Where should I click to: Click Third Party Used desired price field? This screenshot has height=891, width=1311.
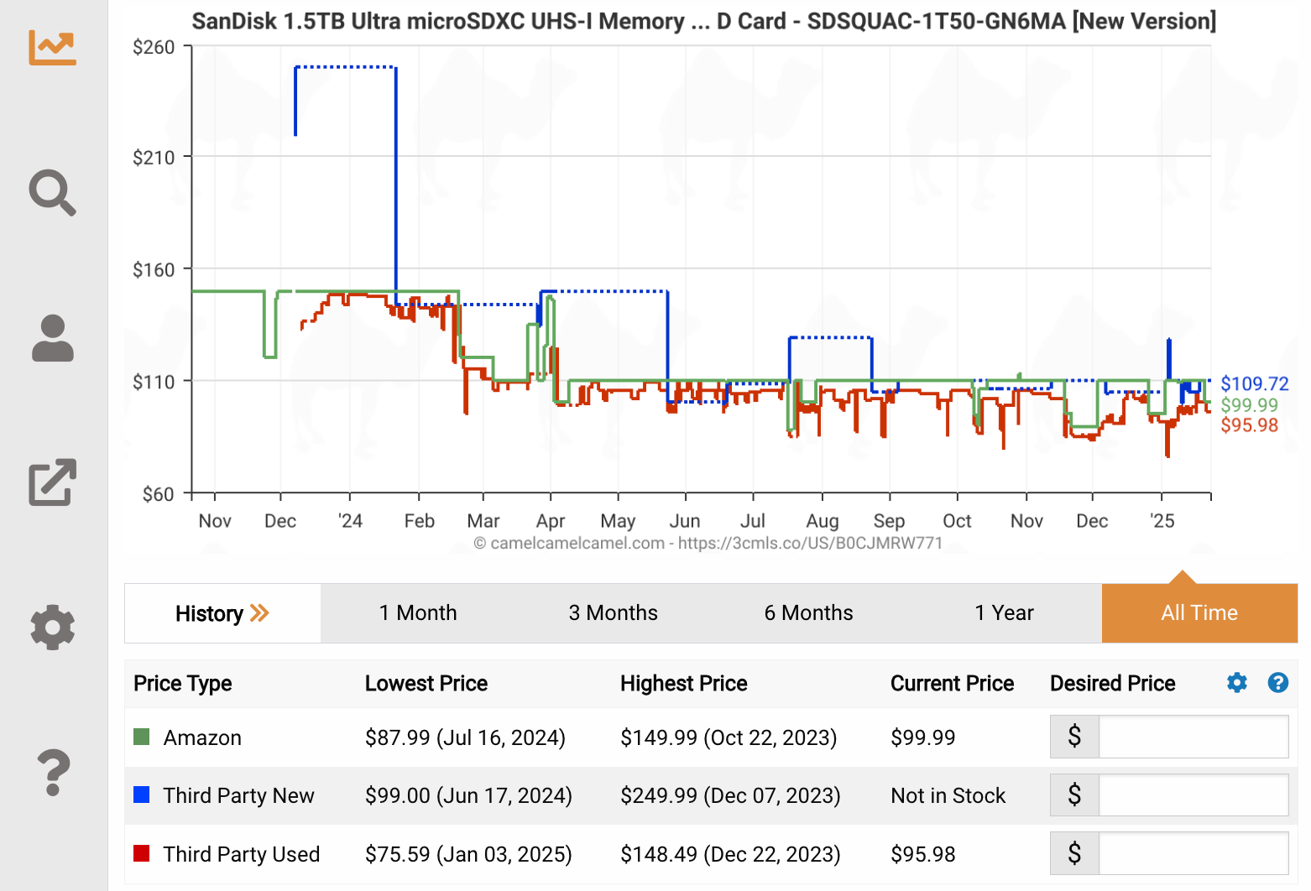[1193, 853]
